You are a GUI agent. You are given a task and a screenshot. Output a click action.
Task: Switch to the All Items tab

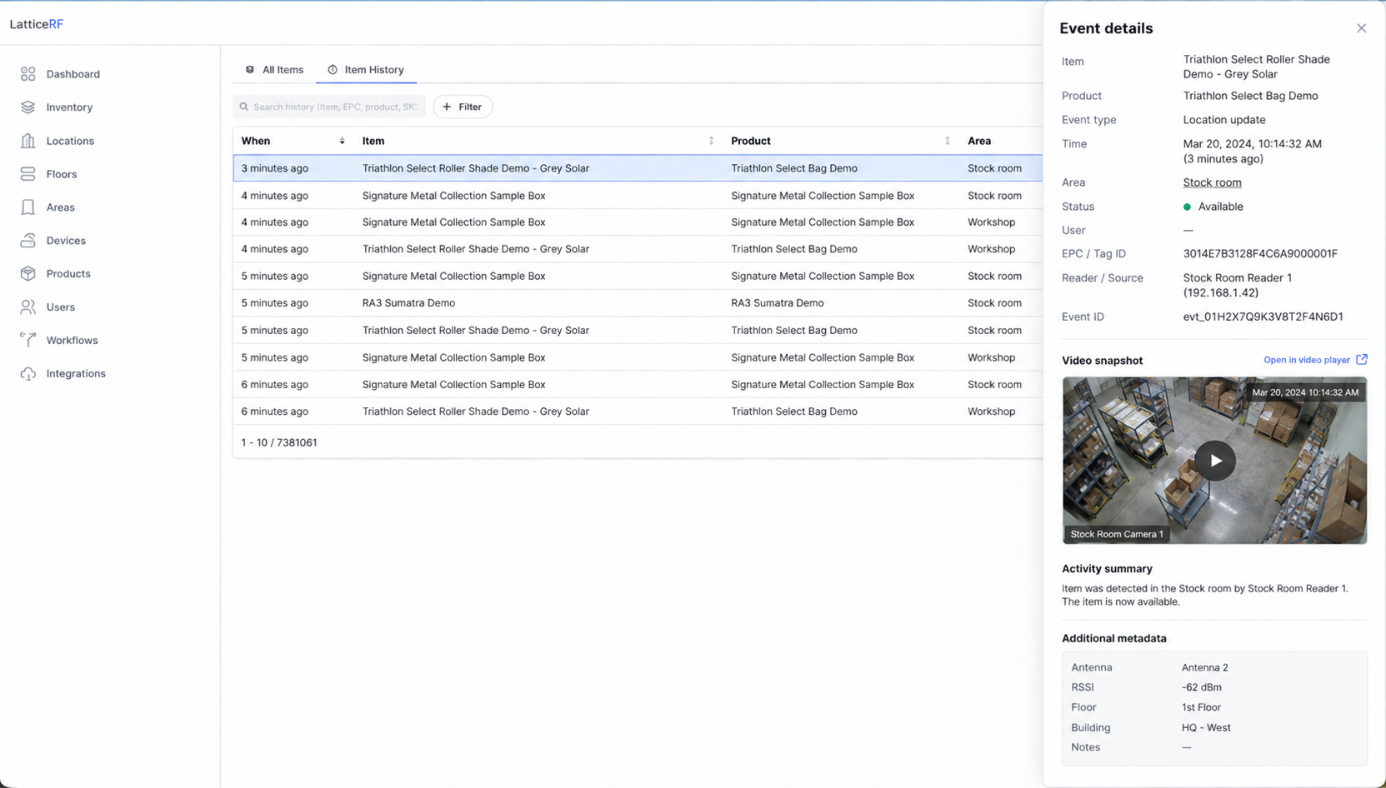tap(274, 70)
